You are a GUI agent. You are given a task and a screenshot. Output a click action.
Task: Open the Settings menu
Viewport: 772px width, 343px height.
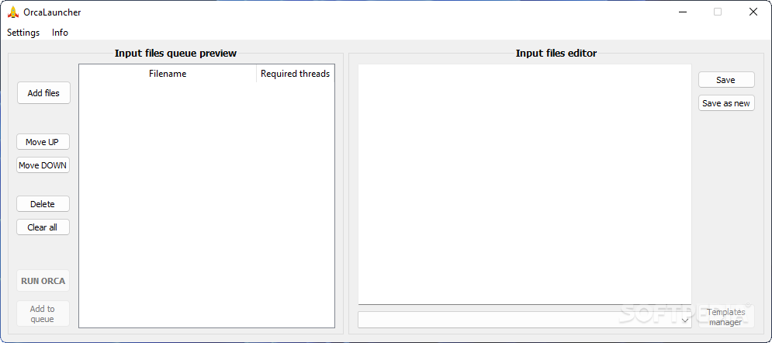click(23, 33)
